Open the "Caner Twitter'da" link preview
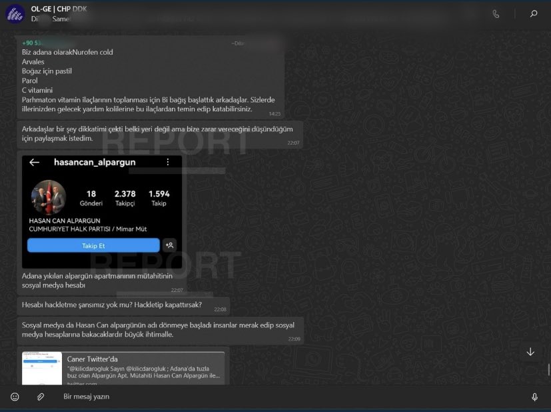The height and width of the screenshot is (412, 551). 123,368
